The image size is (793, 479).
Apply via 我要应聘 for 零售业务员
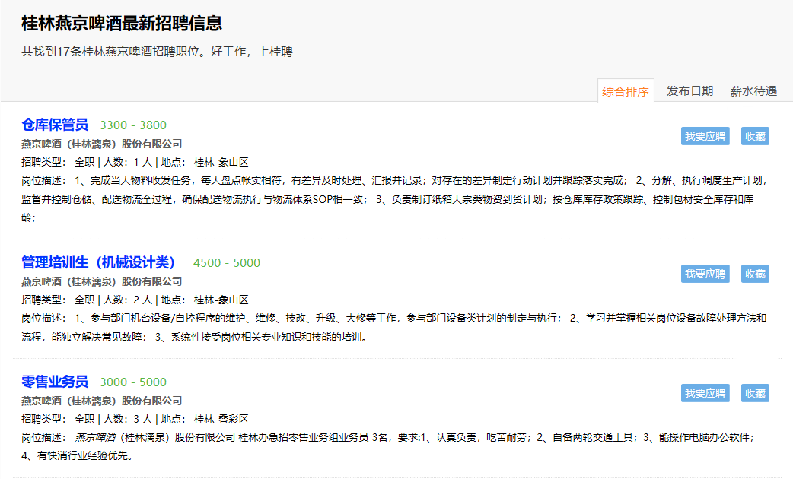[705, 393]
